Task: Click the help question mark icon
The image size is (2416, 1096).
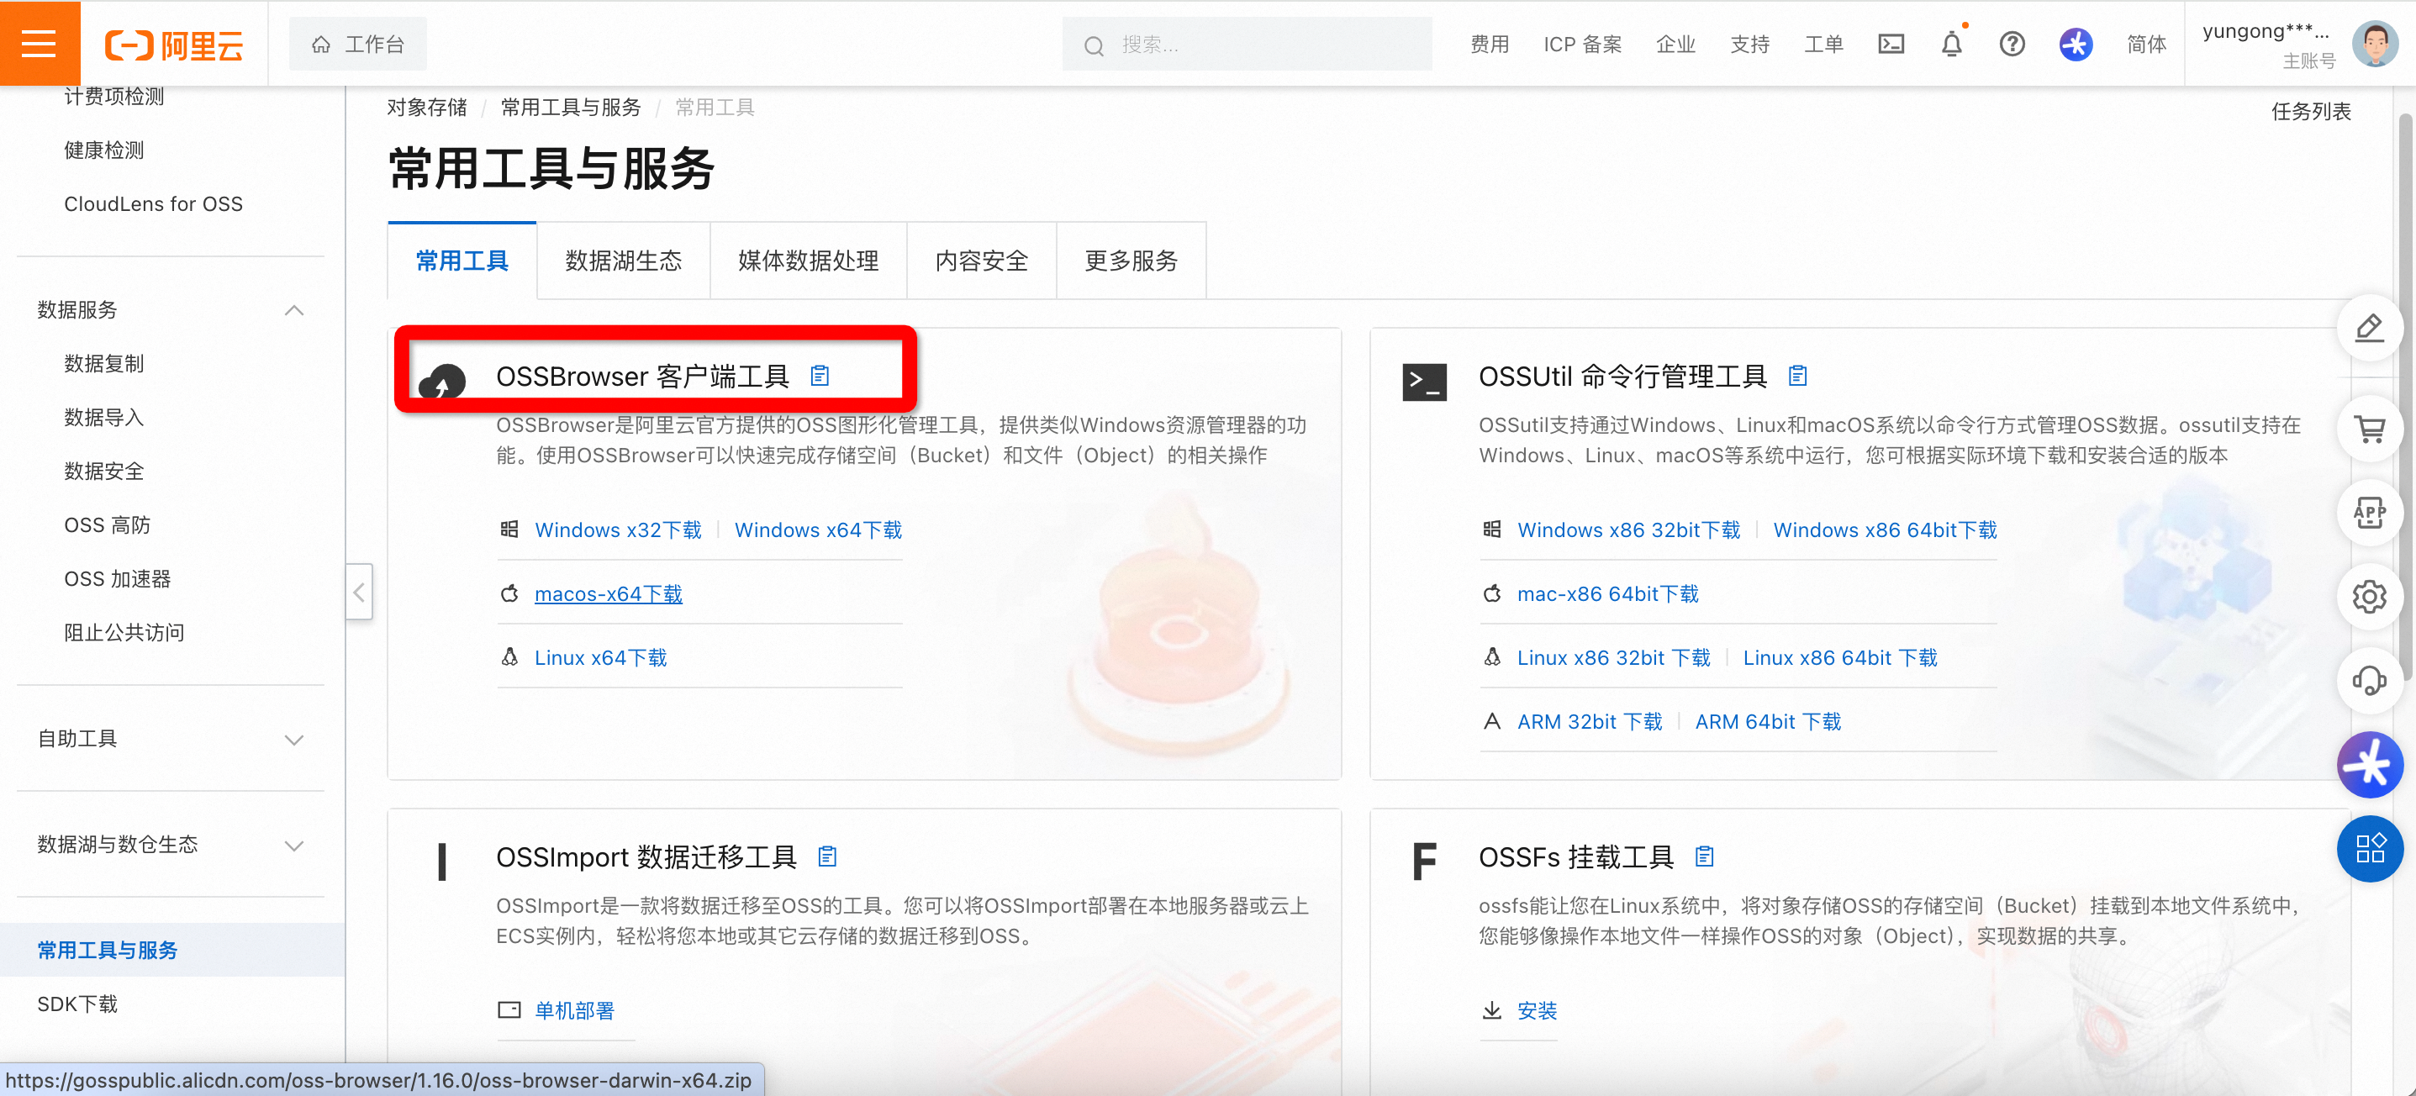Action: point(2012,44)
